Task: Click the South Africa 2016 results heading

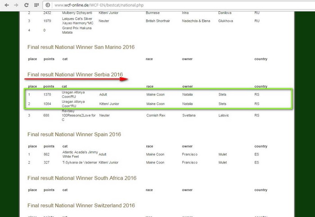Action: pyautogui.click(x=81, y=178)
